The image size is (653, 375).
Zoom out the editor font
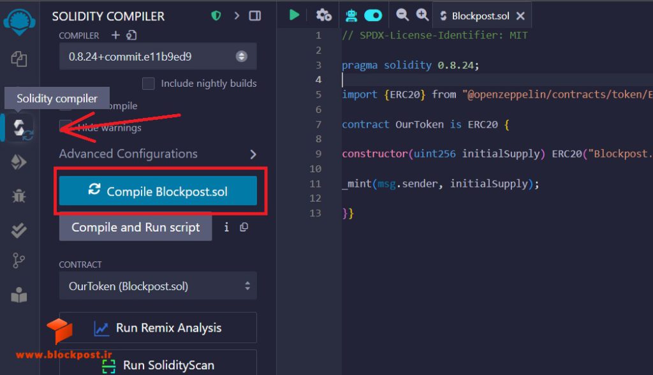[402, 15]
